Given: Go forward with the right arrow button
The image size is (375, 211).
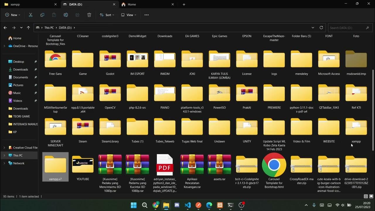Looking at the screenshot, I should coord(13,28).
